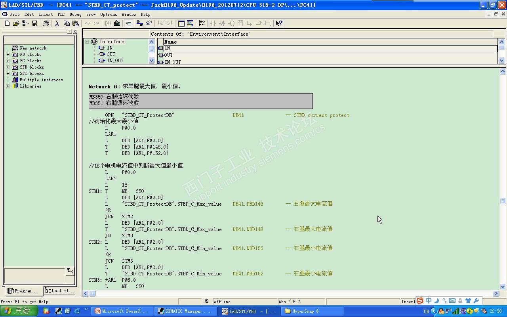The height and width of the screenshot is (317, 507).
Task: Click the context Help arrow icon
Action: (279, 23)
